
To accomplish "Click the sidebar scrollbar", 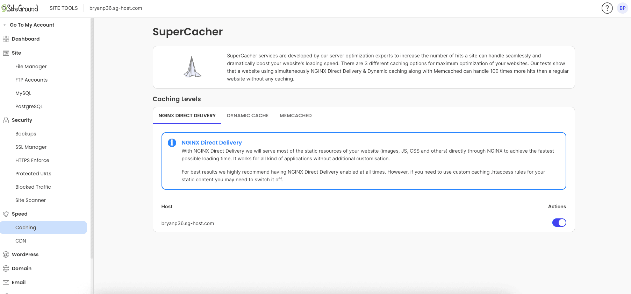I will [92, 138].
